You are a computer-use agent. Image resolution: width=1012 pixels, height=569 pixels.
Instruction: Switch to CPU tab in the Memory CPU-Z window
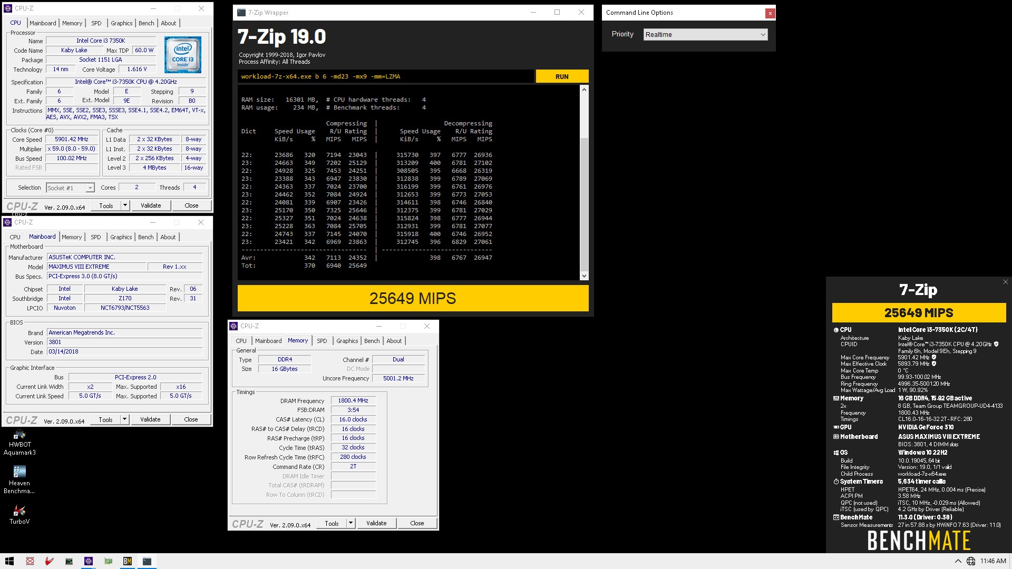241,341
